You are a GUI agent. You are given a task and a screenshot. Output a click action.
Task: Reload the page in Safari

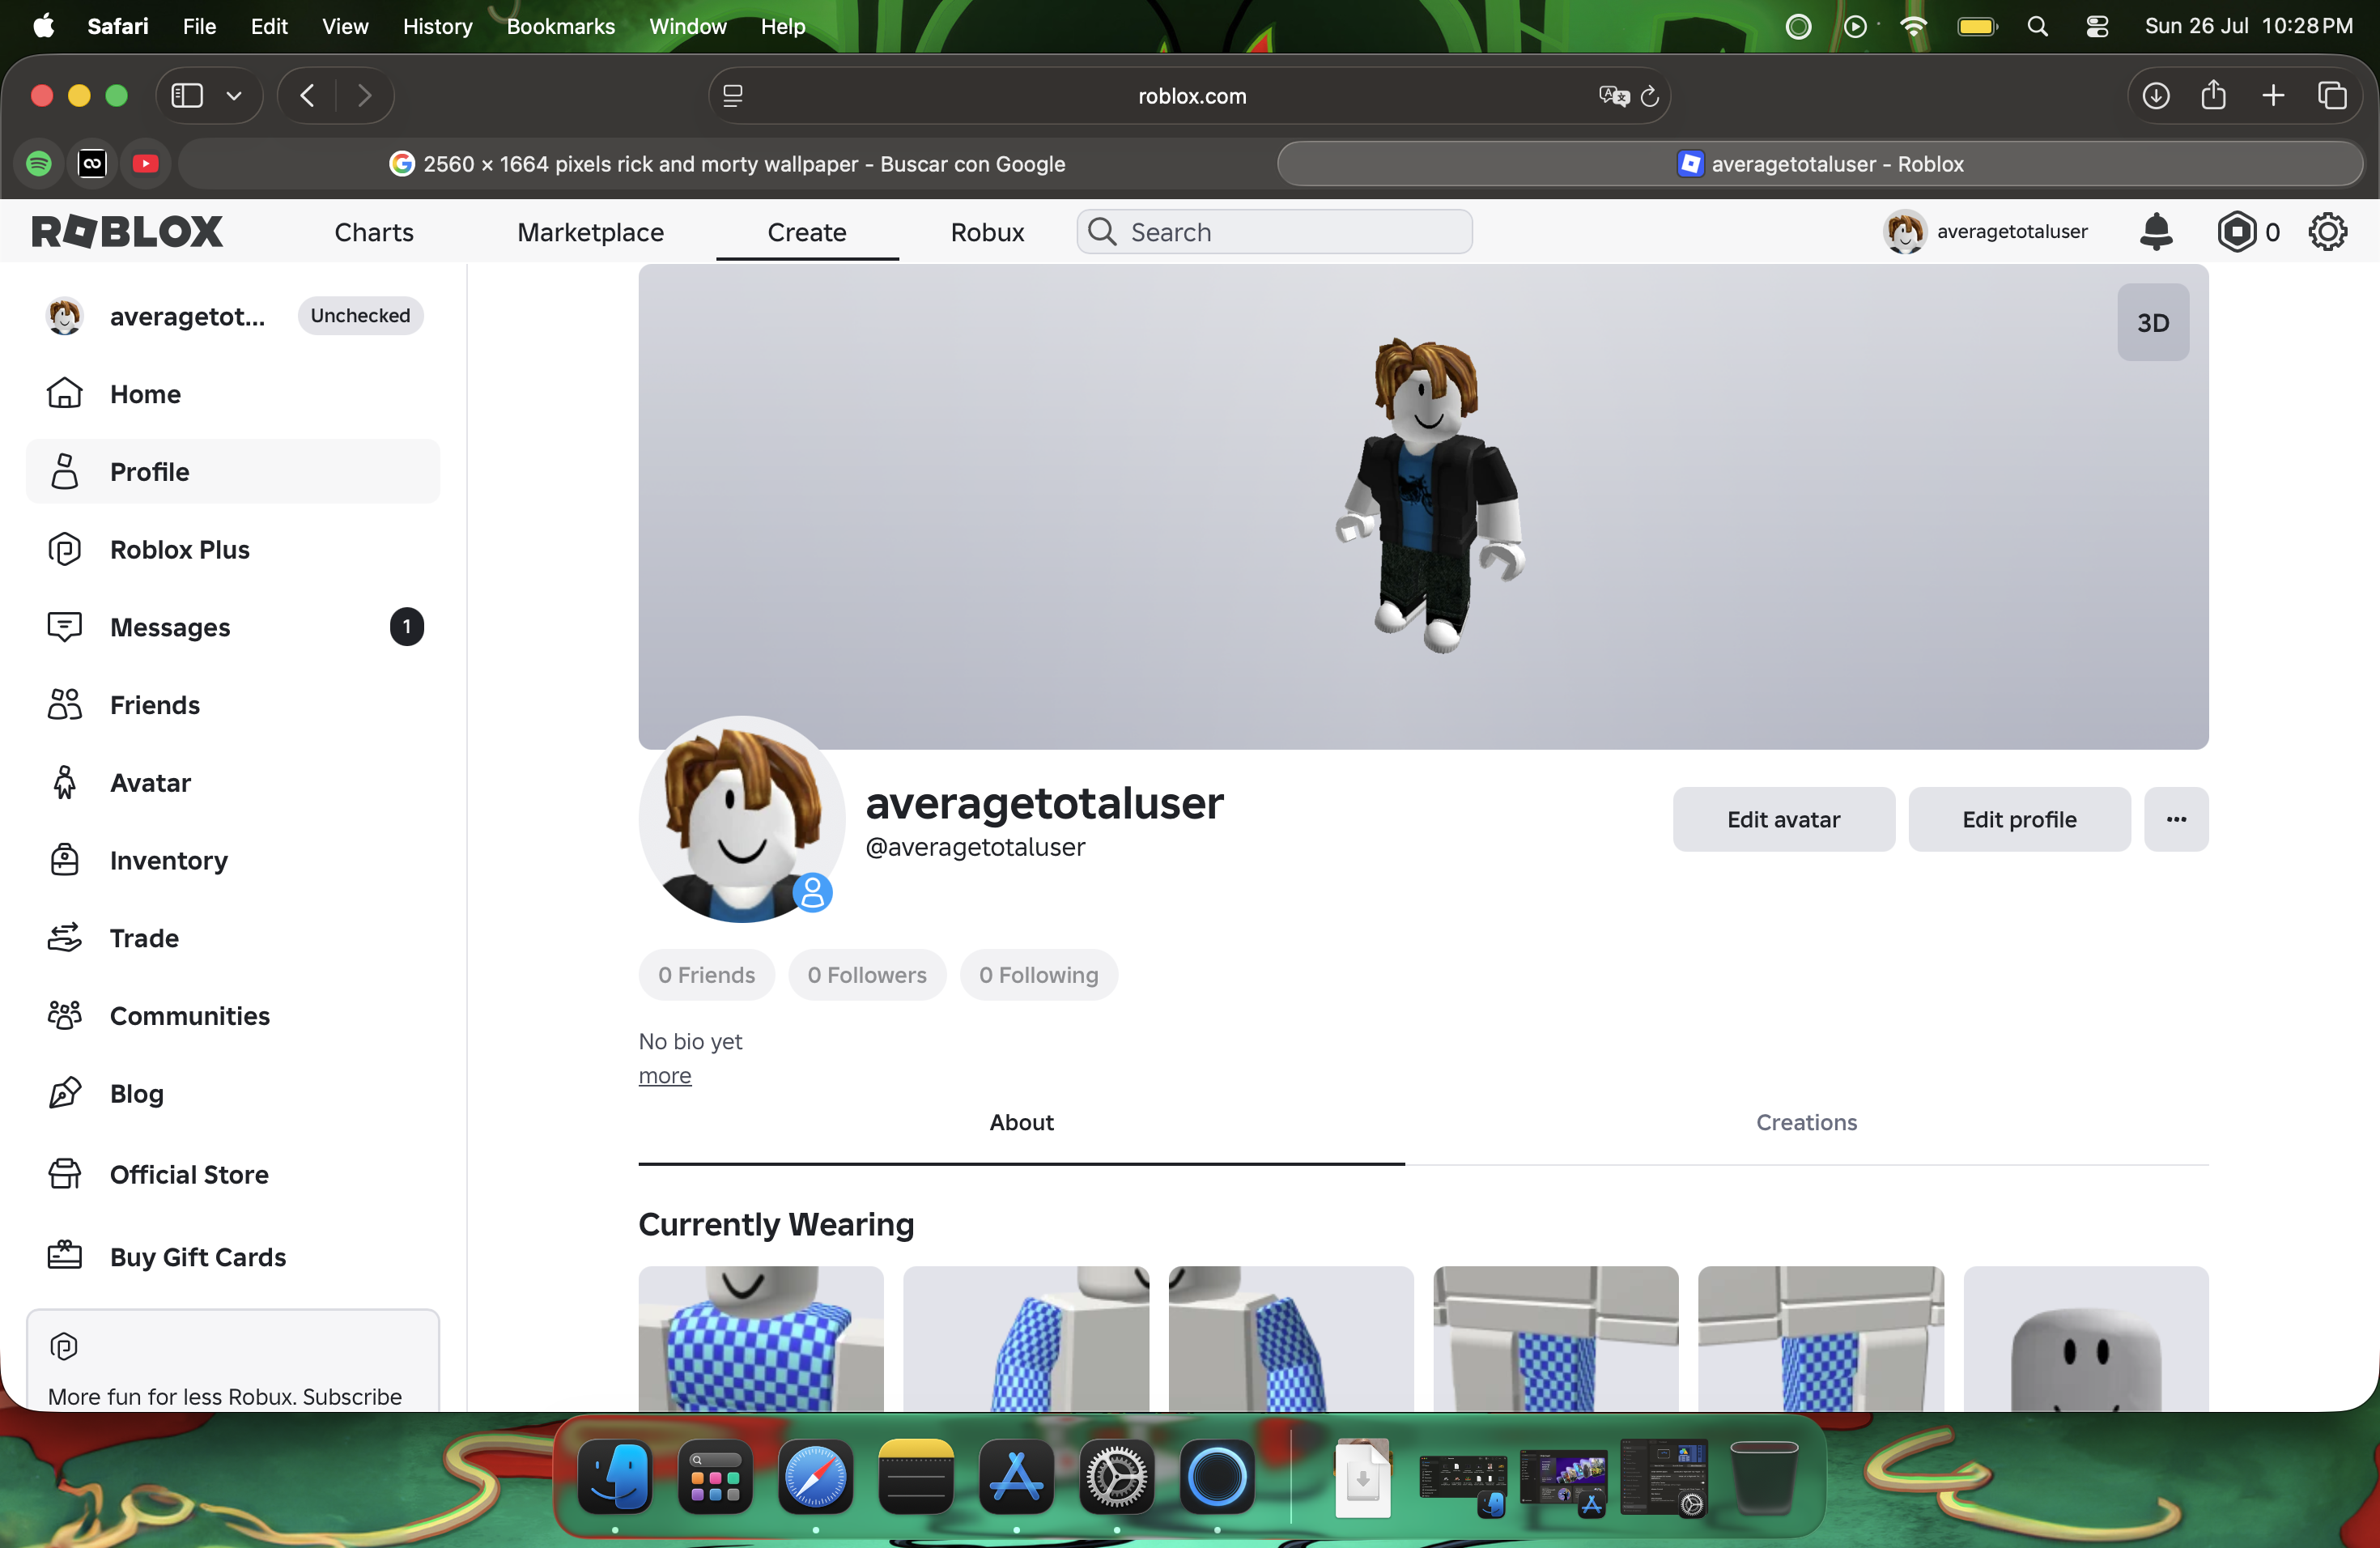(1650, 96)
